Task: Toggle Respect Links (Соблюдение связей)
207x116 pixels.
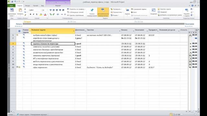Action: (x=75, y=12)
